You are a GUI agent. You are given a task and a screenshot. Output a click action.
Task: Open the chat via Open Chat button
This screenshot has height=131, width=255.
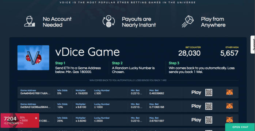(240, 127)
